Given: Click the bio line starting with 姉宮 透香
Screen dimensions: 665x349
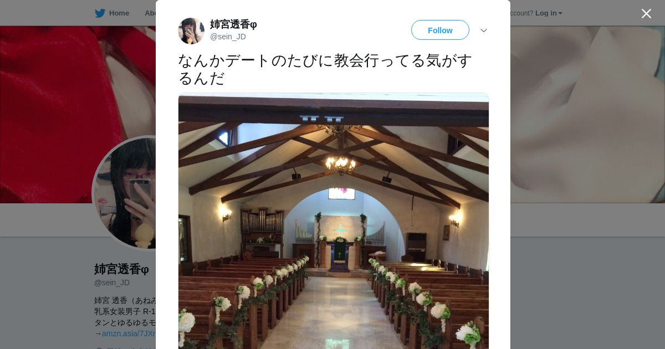Looking at the screenshot, I should click(x=125, y=300).
